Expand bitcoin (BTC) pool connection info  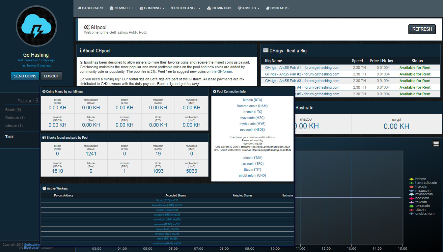coord(252,100)
